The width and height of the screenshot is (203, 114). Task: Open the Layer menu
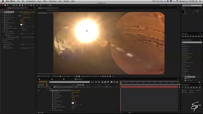pyautogui.click(x=39, y=1)
